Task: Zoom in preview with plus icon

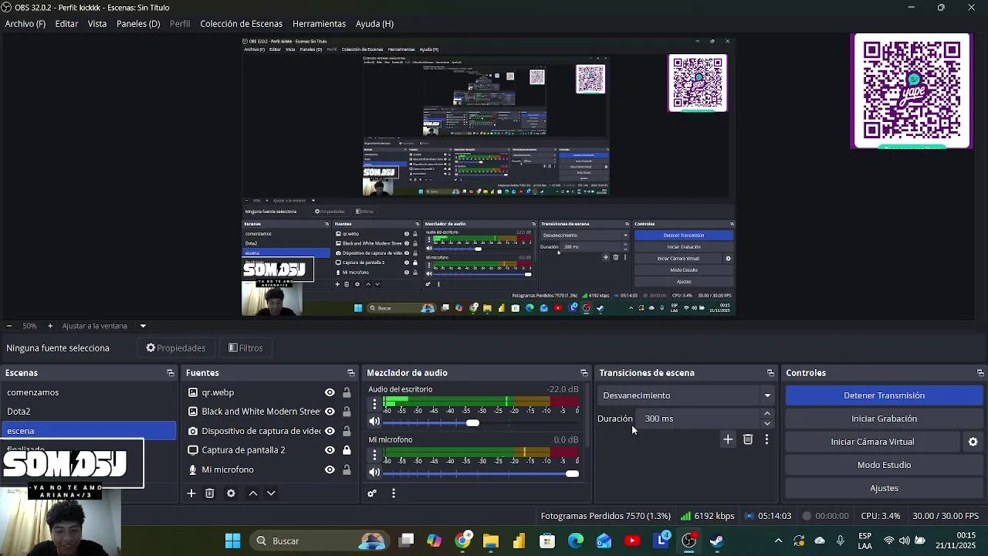Action: 50,326
